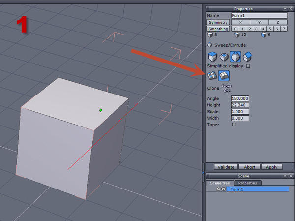Close the Scene panel
This screenshot has height=221, width=295.
(x=291, y=176)
